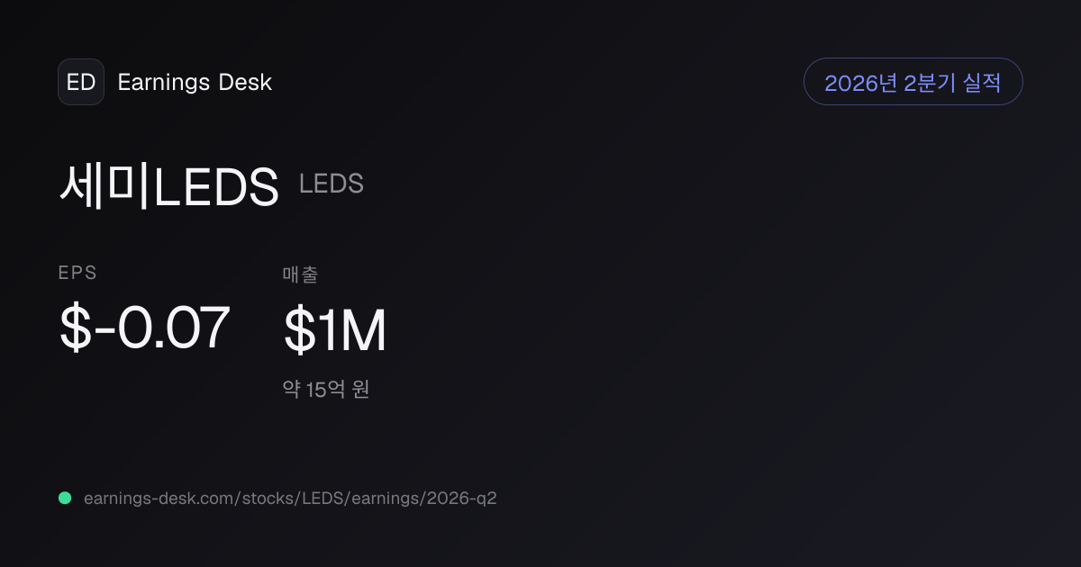Select the EPS label
The image size is (1081, 567).
pos(77,274)
